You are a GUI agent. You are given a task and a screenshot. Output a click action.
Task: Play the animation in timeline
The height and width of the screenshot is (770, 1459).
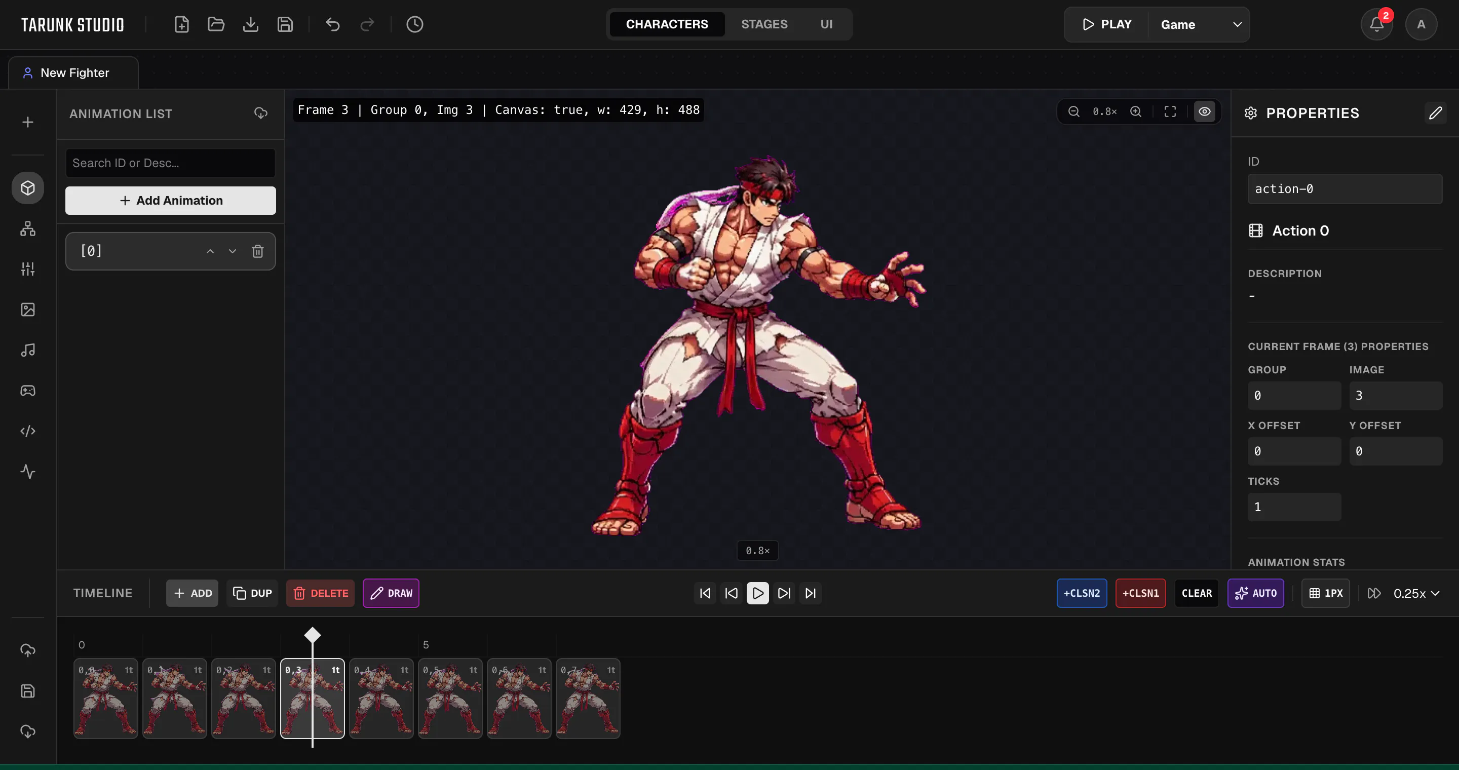pyautogui.click(x=758, y=593)
